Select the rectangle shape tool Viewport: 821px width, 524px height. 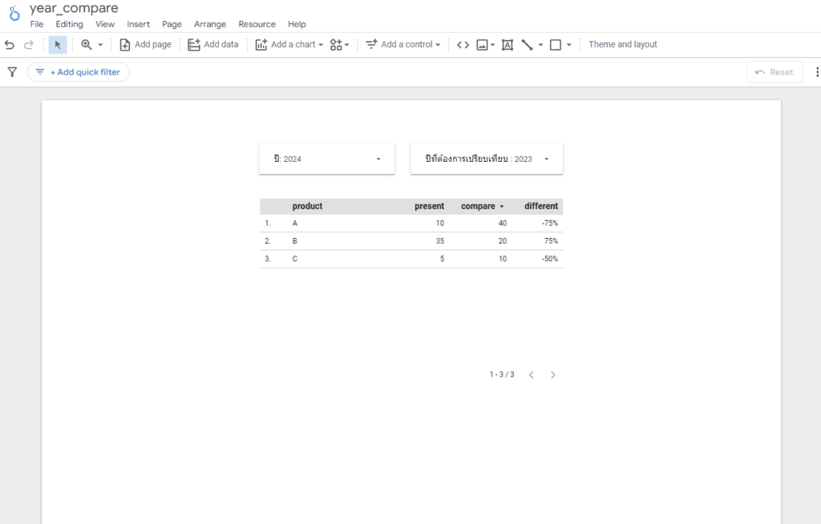coord(556,45)
